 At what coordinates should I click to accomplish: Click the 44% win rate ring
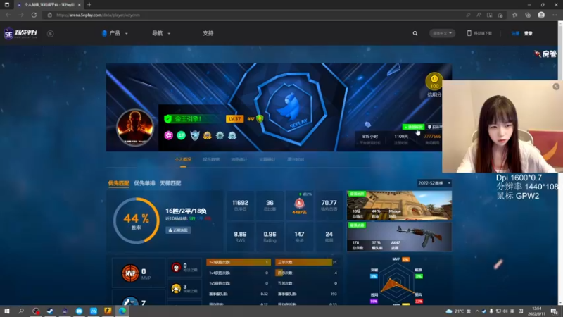(136, 220)
